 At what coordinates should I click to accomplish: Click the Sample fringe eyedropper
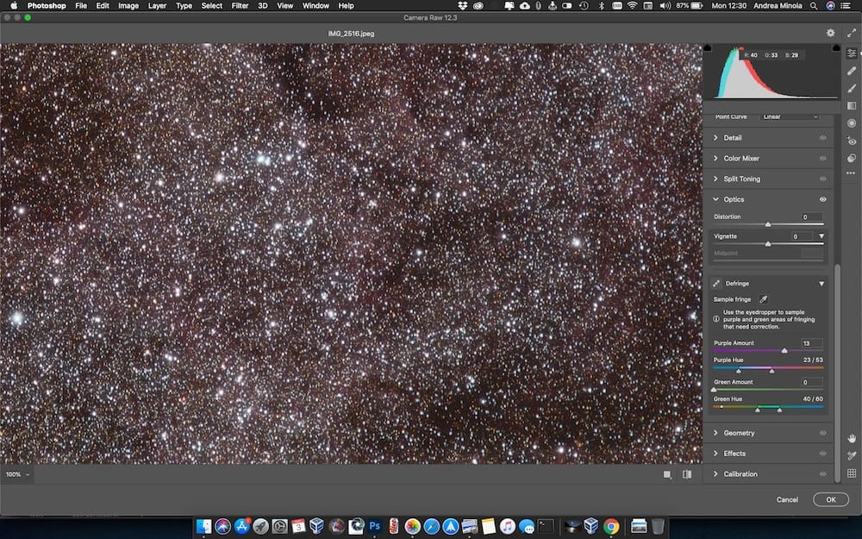click(765, 298)
